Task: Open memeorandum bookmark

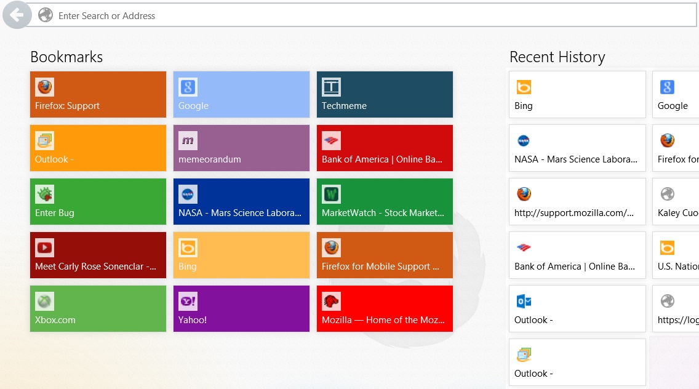Action: 241,148
